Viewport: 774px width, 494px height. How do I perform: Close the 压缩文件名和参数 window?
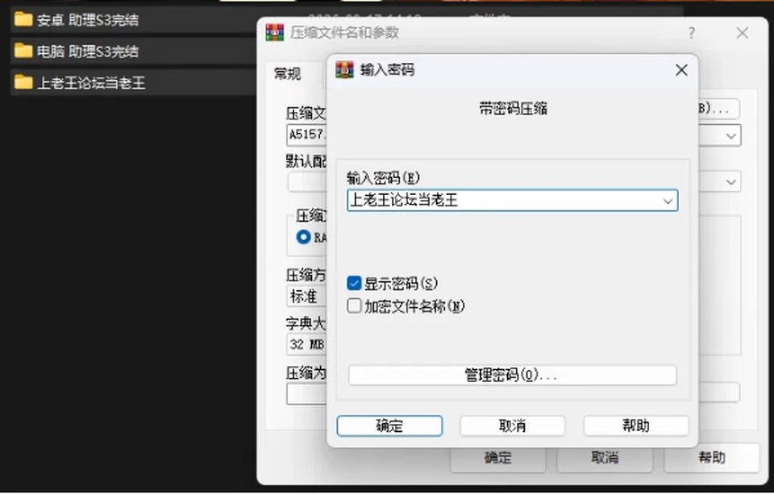(742, 33)
